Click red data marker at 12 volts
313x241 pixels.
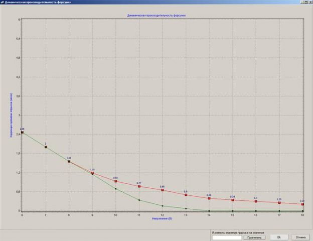(163, 190)
